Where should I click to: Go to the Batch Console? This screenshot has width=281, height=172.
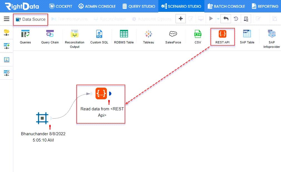click(226, 6)
